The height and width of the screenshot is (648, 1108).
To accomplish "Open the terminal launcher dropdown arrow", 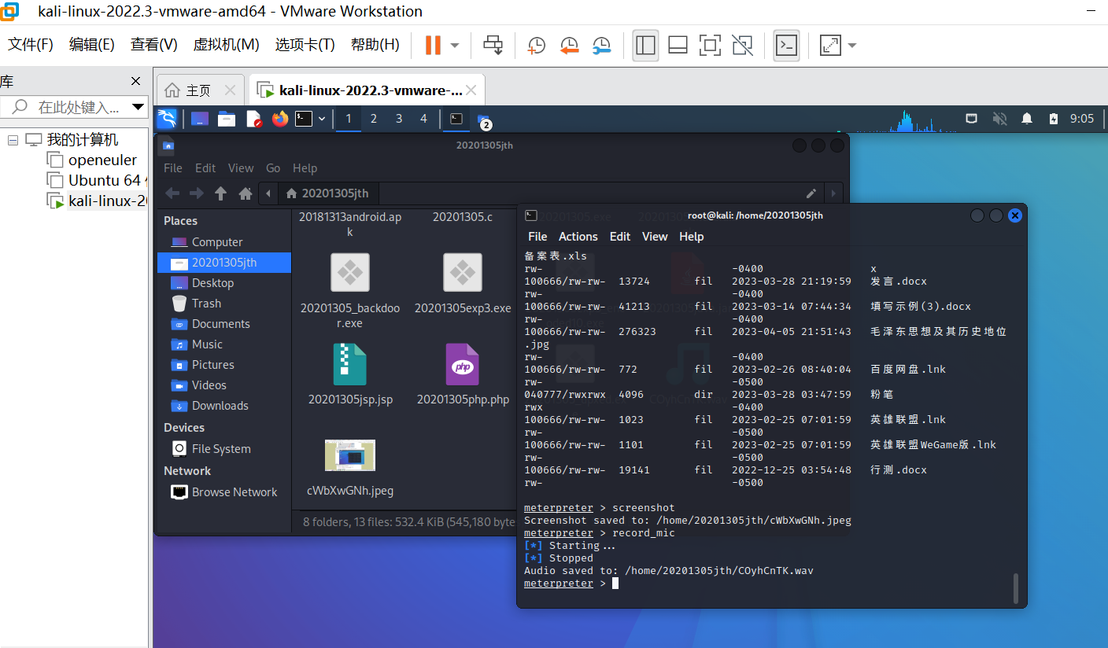I will click(x=322, y=119).
